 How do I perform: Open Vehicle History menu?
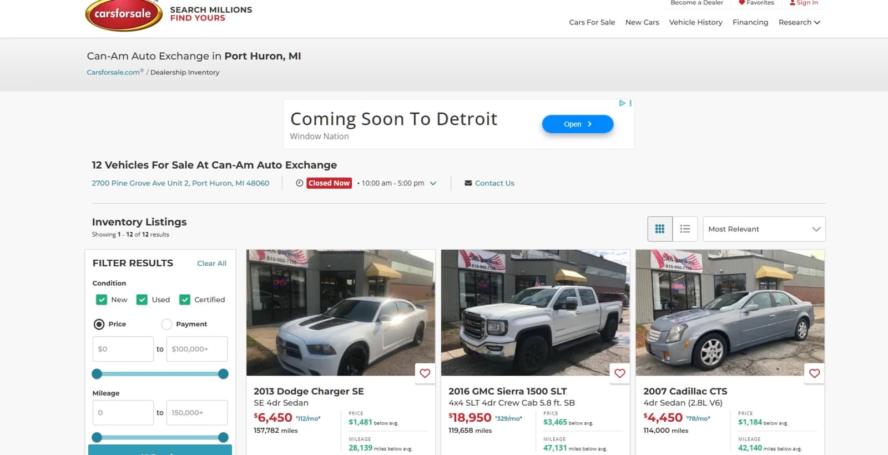pos(695,22)
